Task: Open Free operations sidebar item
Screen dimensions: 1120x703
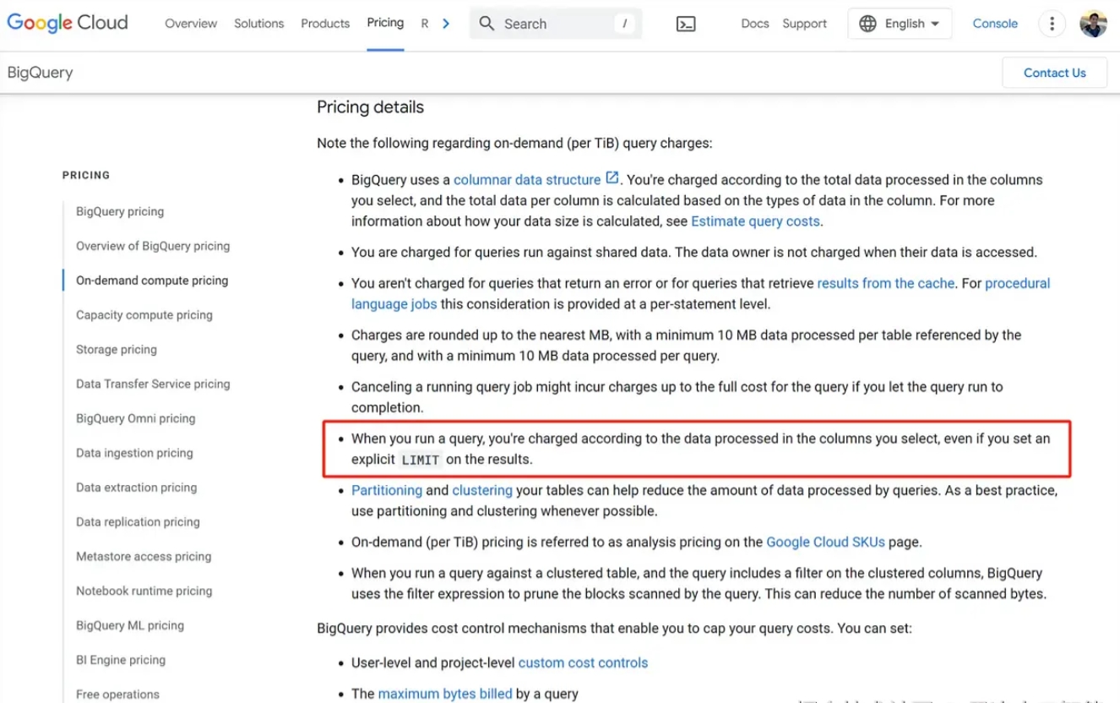Action: point(117,695)
